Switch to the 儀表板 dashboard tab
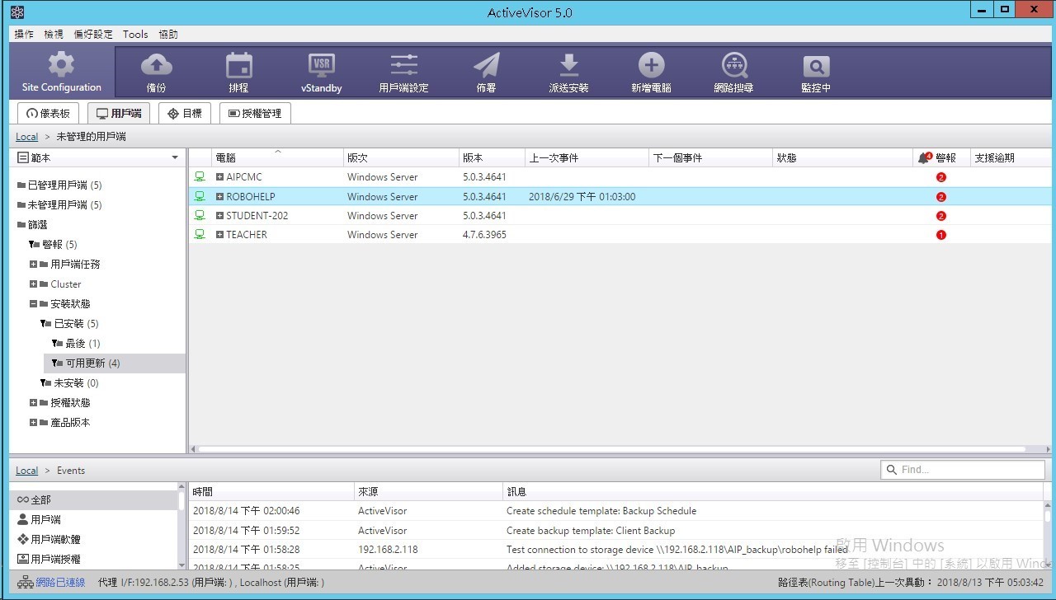 tap(49, 114)
